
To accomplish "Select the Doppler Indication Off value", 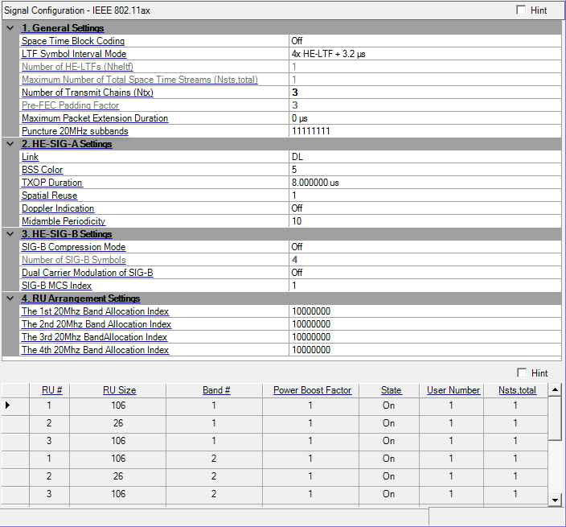I will coord(424,208).
